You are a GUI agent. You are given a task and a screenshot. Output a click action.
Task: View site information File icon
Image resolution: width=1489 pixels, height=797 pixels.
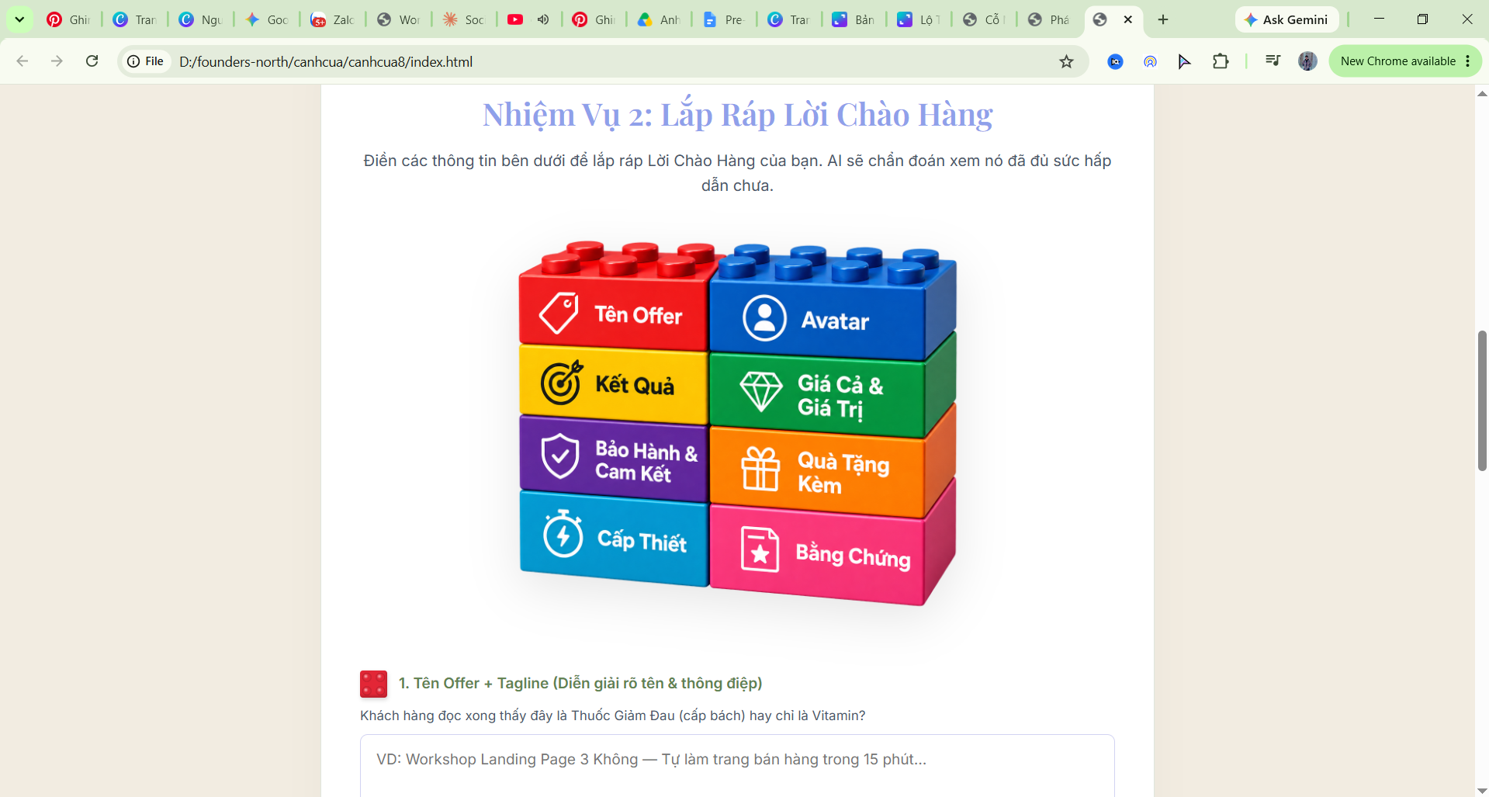coord(147,61)
